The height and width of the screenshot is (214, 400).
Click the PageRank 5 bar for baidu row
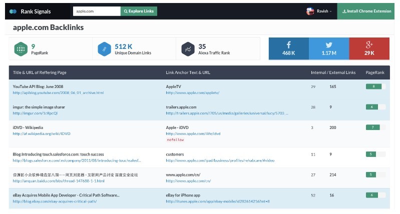click(375, 174)
